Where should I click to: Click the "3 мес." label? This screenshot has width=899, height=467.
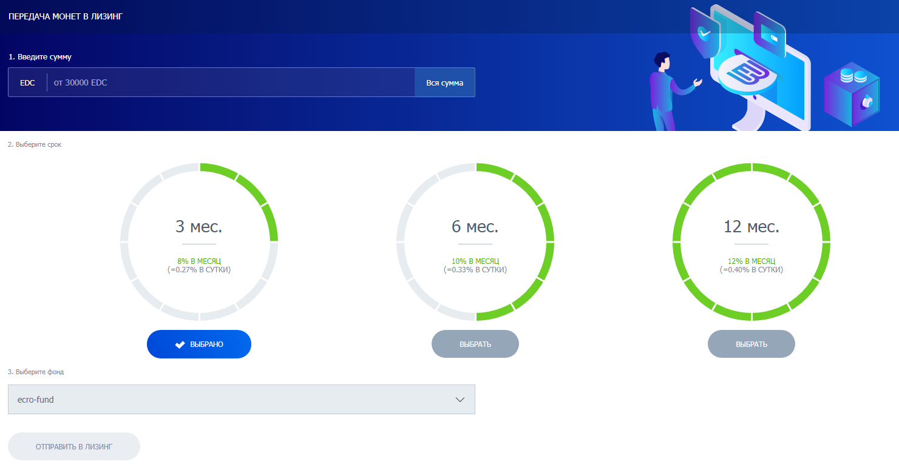199,227
